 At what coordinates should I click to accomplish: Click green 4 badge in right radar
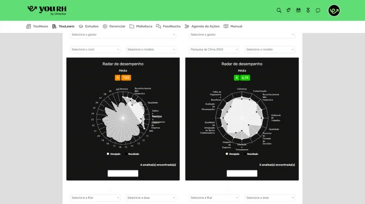click(x=236, y=78)
